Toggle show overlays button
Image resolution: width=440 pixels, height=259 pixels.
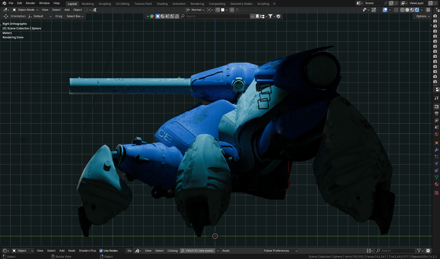pyautogui.click(x=385, y=10)
